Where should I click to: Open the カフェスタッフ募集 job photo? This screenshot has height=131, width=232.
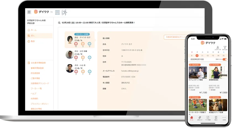(x=198, y=72)
